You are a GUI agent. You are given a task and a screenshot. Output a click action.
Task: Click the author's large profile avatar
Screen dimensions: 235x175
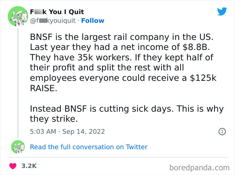[17, 16]
